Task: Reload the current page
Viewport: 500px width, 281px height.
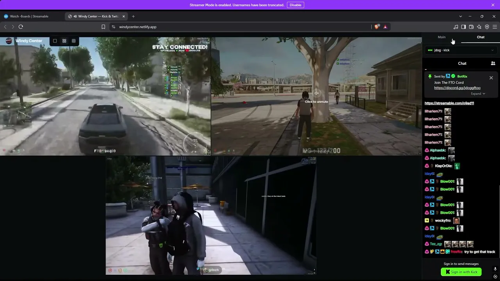Action: (x=21, y=27)
